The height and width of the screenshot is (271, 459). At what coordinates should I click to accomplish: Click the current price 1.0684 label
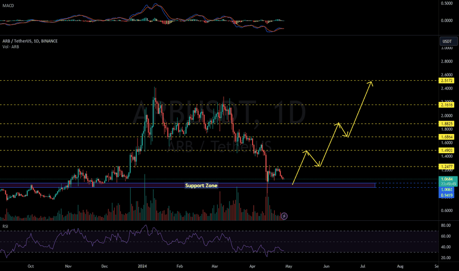click(447, 179)
